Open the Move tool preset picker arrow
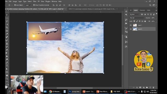This screenshot has width=167, height=94. click(12, 5)
